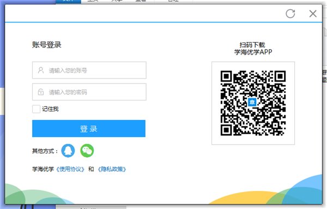The width and height of the screenshot is (327, 209).
Task: Click the user icon in account field
Action: click(41, 70)
